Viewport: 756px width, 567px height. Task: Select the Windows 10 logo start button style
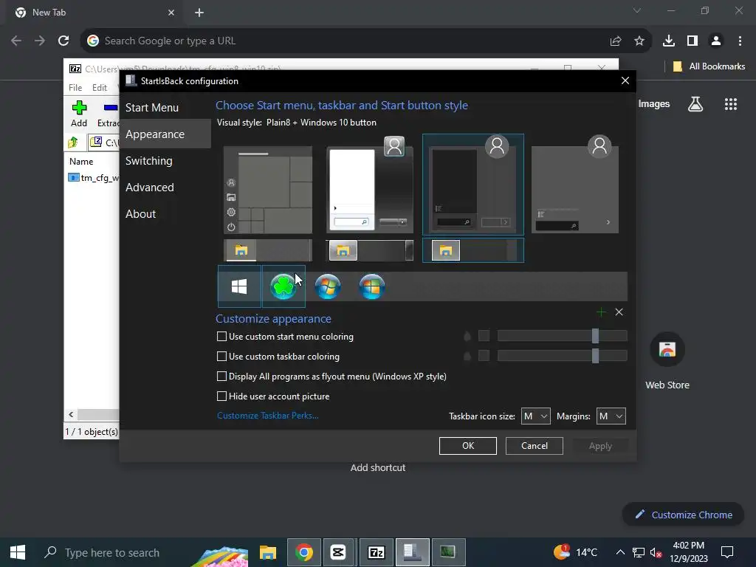[x=239, y=286]
